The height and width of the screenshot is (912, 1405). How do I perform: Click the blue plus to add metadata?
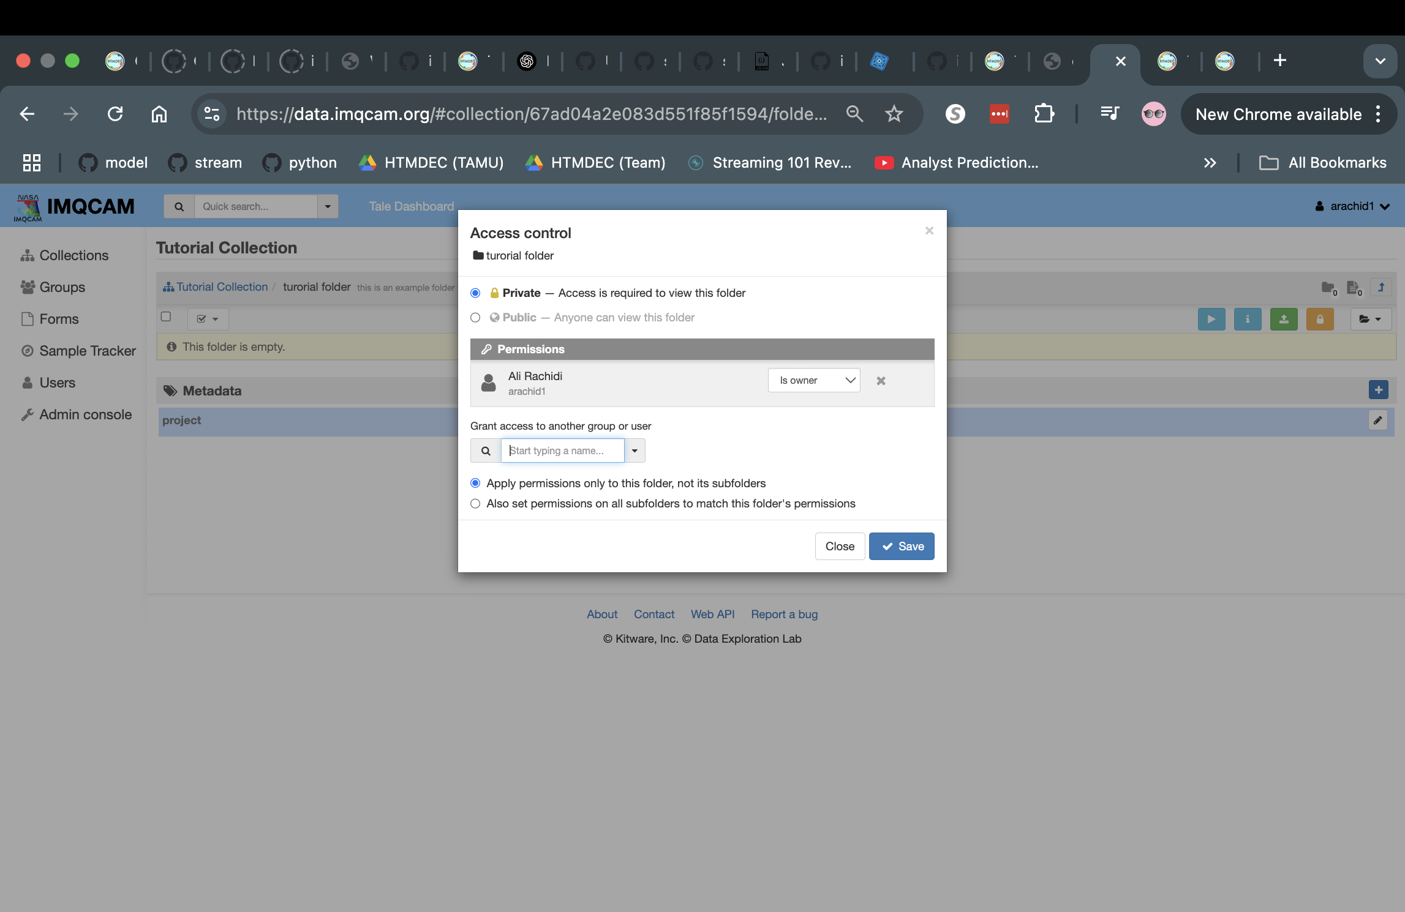tap(1379, 390)
